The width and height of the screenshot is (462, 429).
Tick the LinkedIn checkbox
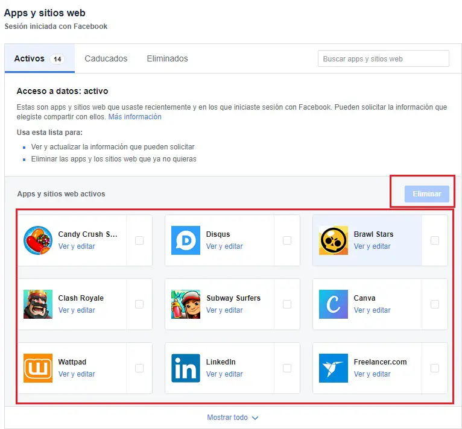click(x=287, y=368)
